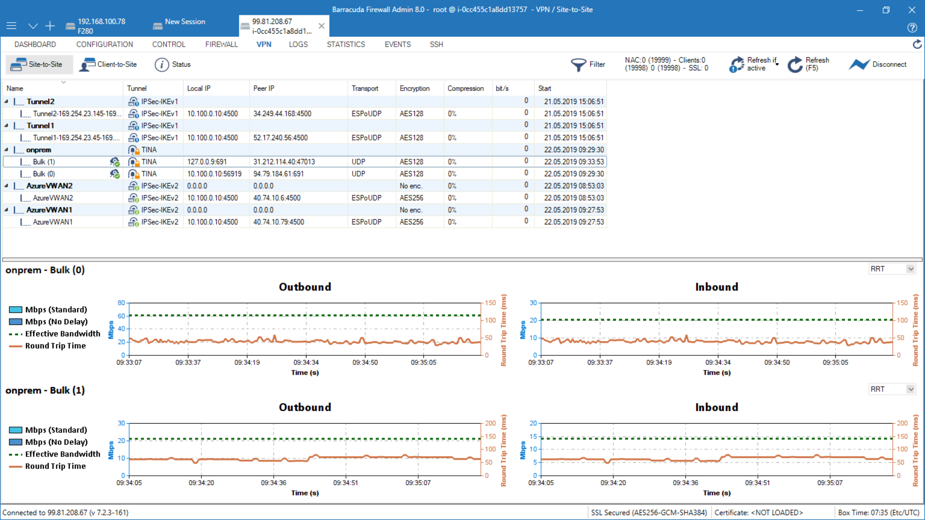The height and width of the screenshot is (520, 925).
Task: Sort by the Name column header
Action: pyautogui.click(x=63, y=89)
